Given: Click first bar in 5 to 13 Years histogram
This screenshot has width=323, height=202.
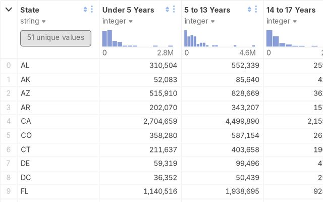Looking at the screenshot, I should [186, 38].
